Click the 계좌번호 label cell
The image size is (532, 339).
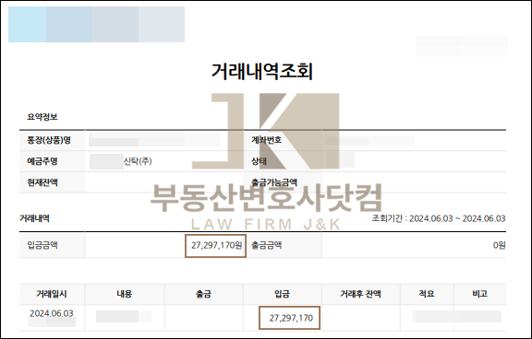(283, 140)
